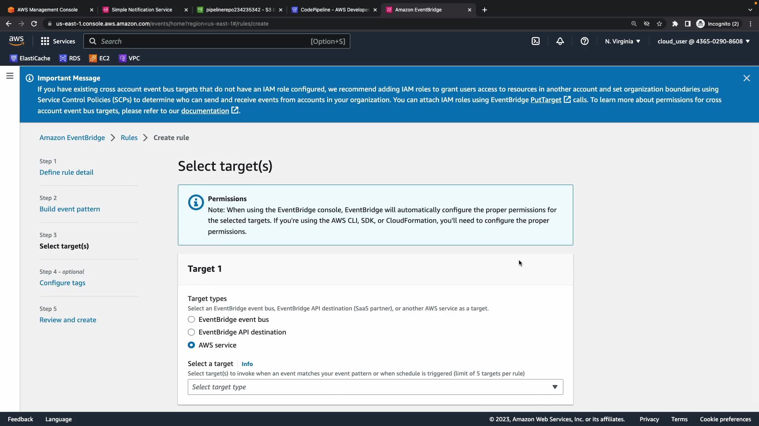Click the PutTarget documentation link
The image size is (759, 426).
coord(546,100)
